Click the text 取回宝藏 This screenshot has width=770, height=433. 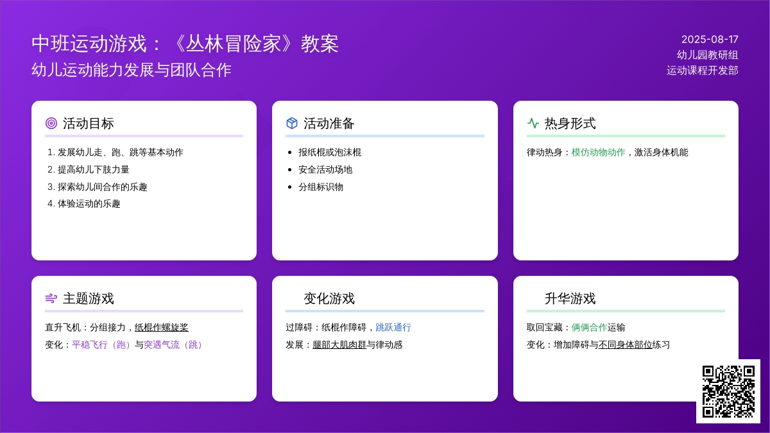tap(545, 327)
